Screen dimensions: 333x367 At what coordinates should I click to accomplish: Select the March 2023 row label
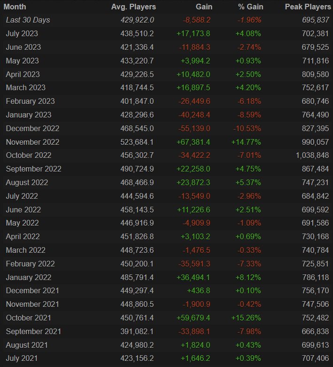point(25,87)
